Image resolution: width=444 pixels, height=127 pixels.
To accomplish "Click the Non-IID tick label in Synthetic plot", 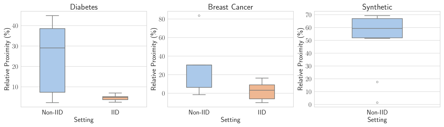I will [377, 112].
